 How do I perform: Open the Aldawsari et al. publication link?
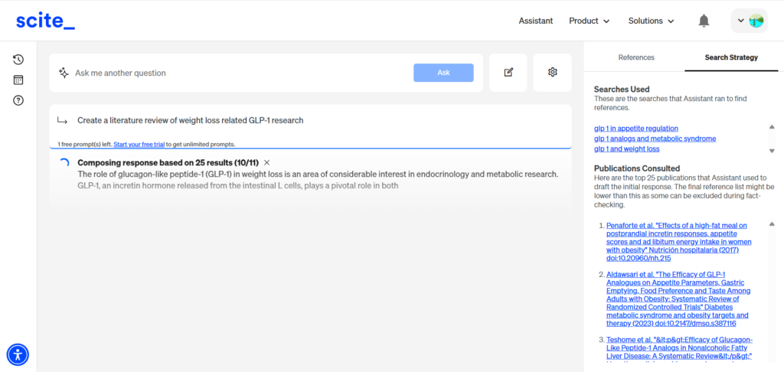[x=678, y=299]
